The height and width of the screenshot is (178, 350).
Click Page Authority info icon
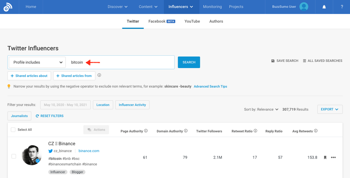pyautogui.click(x=146, y=131)
